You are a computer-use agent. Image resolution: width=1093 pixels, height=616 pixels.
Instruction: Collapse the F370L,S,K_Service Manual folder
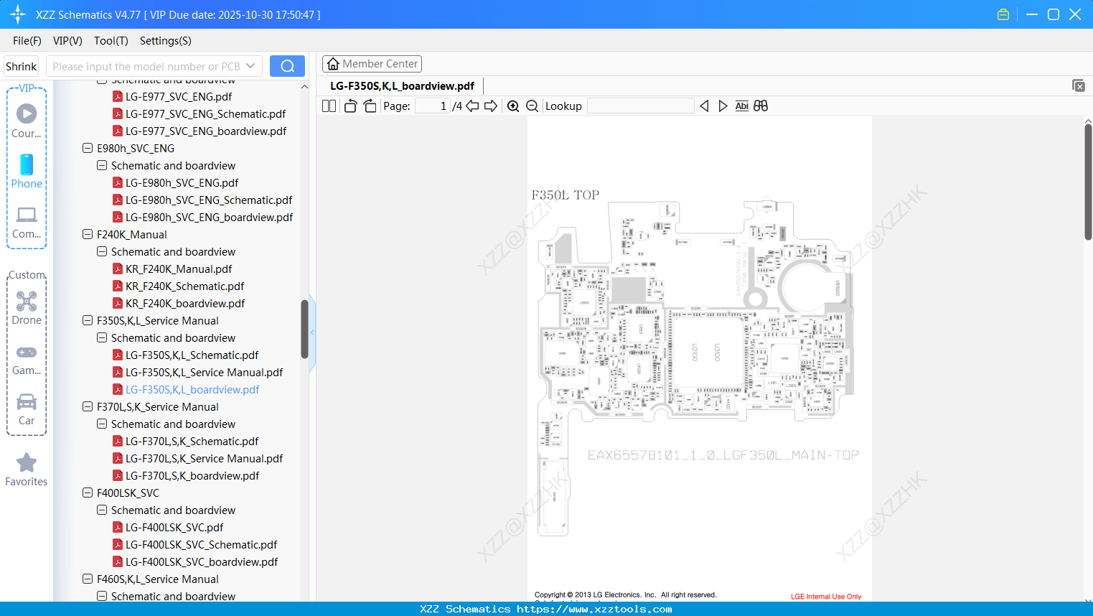(x=88, y=406)
